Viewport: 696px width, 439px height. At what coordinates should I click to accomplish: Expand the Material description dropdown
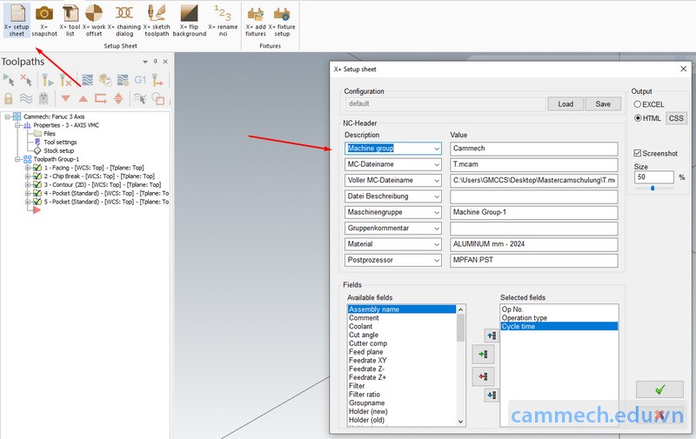[437, 244]
